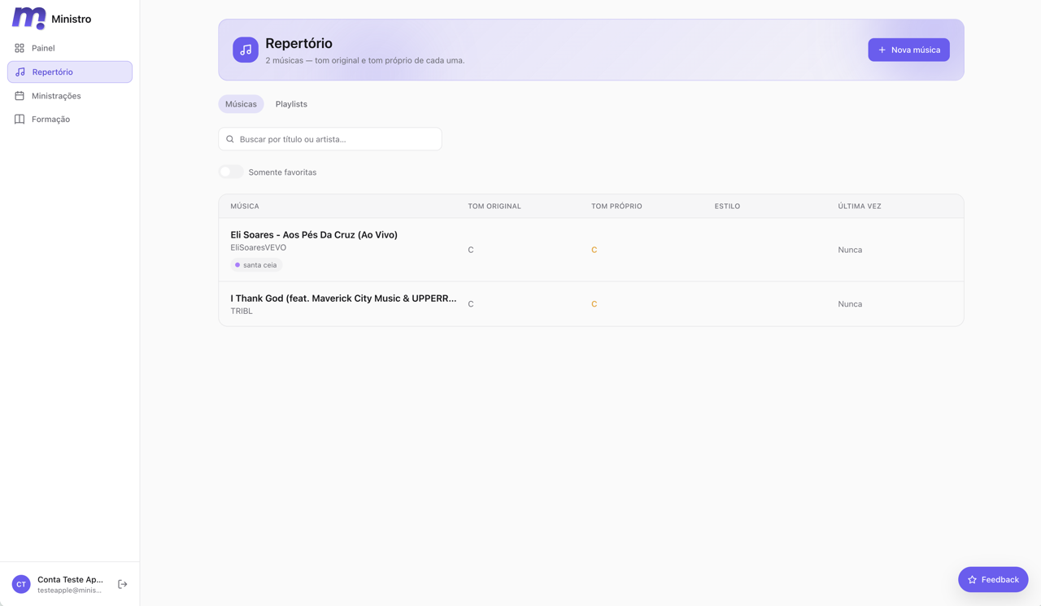Click the Ministrações calendar icon

click(x=20, y=96)
